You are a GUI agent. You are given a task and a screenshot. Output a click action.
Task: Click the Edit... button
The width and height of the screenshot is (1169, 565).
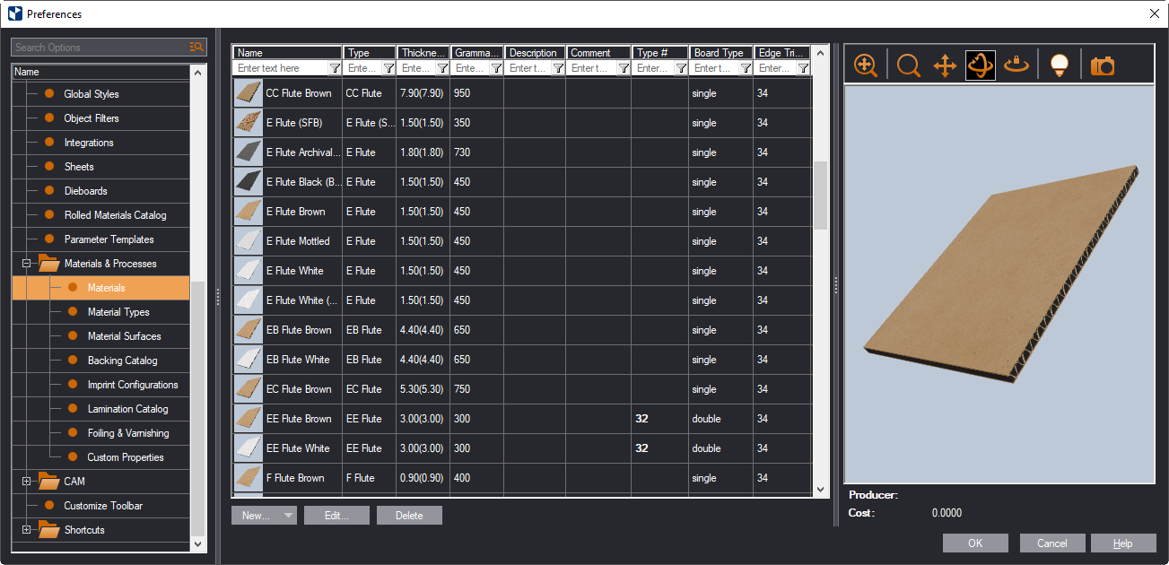[x=336, y=516]
